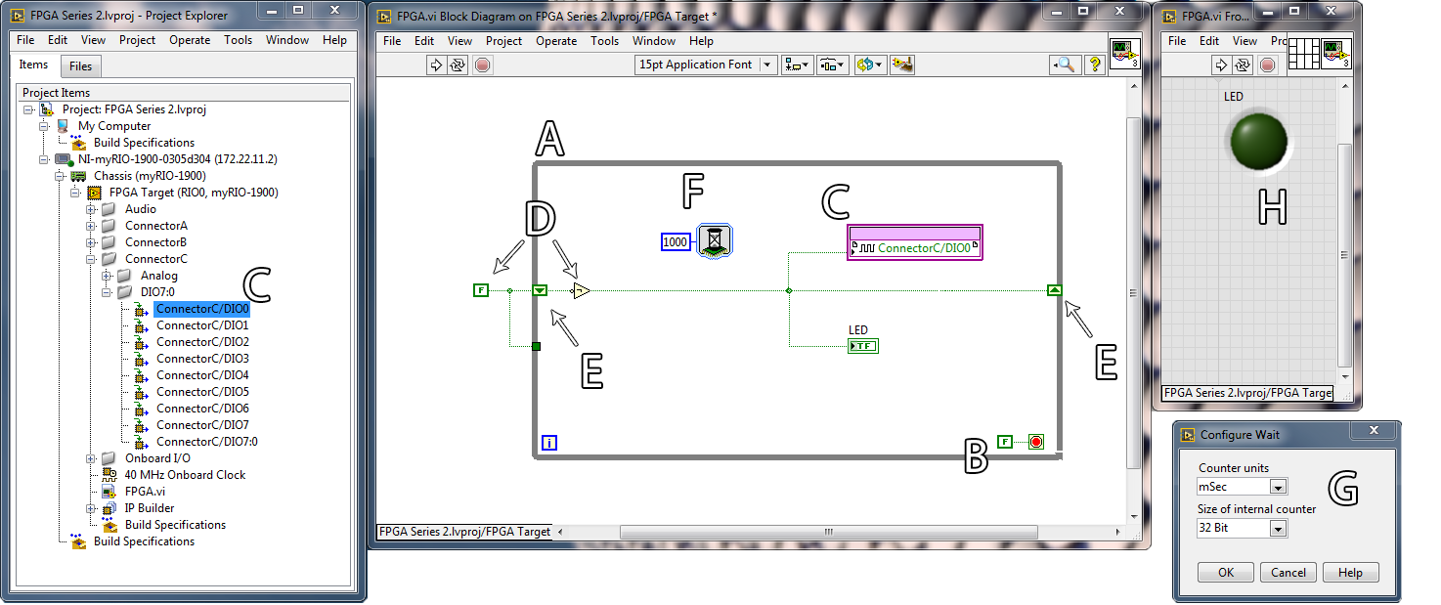This screenshot has width=1441, height=605.
Task: Click OK in the Configure Wait dialog
Action: pyautogui.click(x=1226, y=573)
